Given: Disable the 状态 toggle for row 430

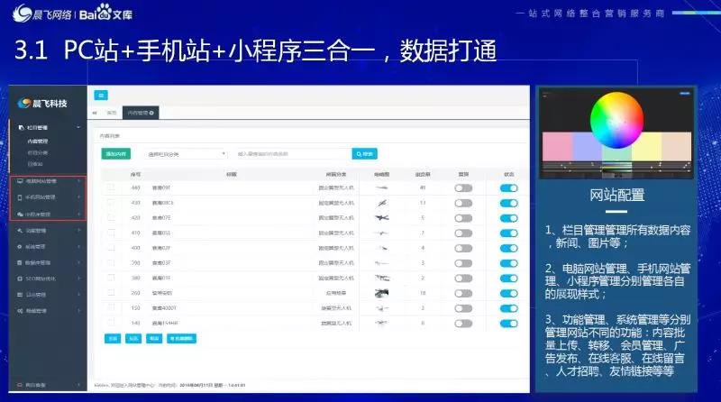Looking at the screenshot, I should 508,203.
